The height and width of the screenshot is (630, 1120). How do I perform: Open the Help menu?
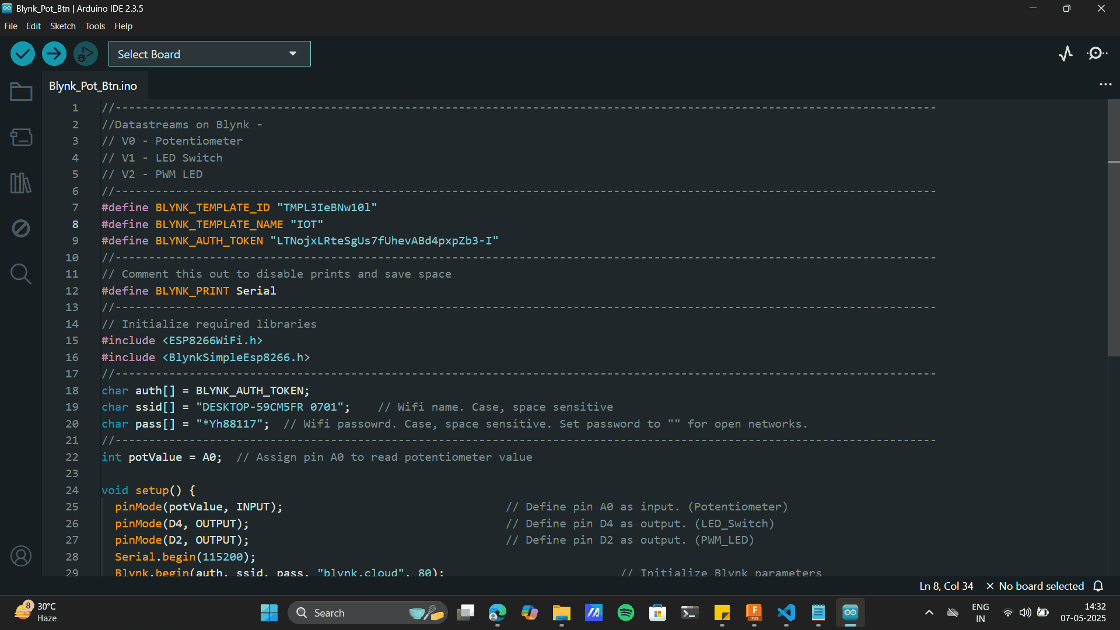(x=123, y=26)
